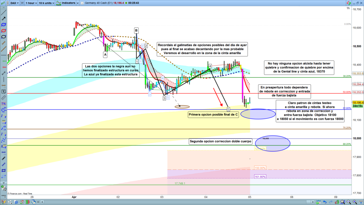Pick the red ellipse drawing tool
This screenshot has width=364, height=205.
tap(4, 30)
